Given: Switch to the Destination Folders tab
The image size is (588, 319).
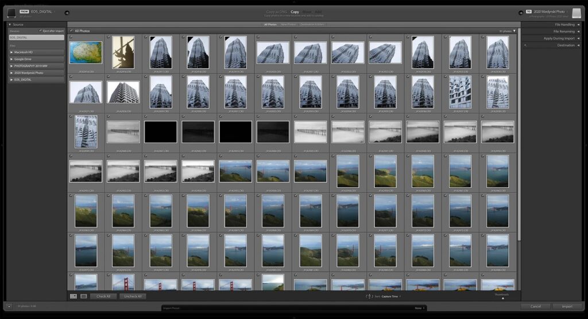Looking at the screenshot, I should [x=312, y=24].
